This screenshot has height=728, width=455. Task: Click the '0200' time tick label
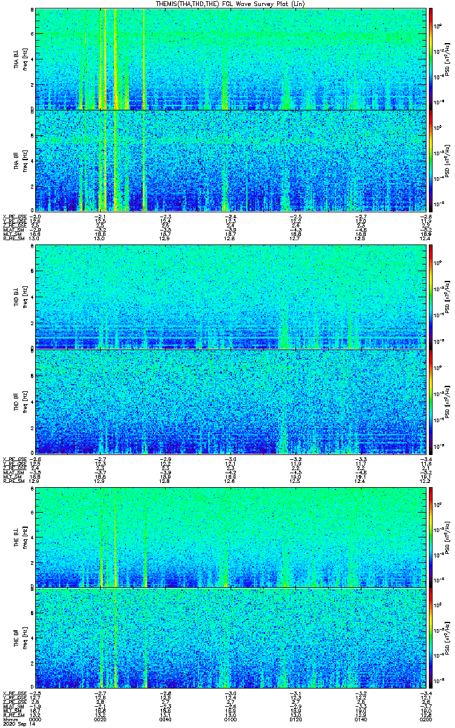(x=425, y=720)
